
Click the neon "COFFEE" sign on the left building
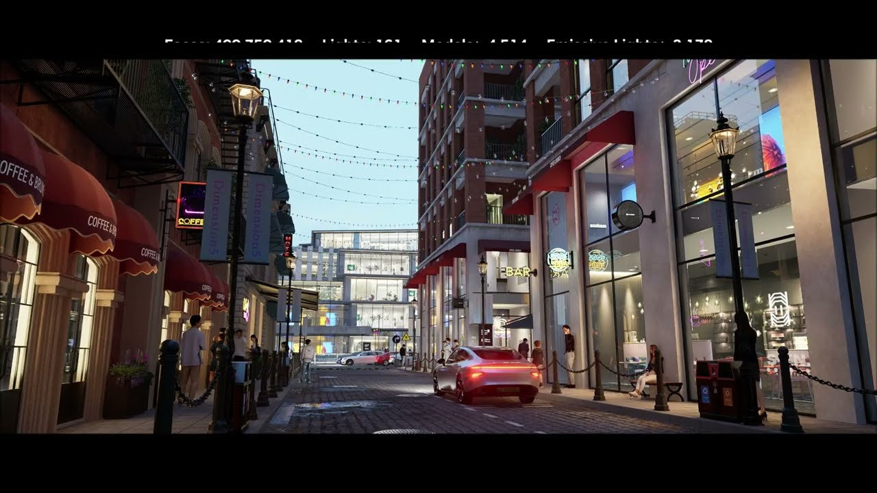[x=190, y=205]
